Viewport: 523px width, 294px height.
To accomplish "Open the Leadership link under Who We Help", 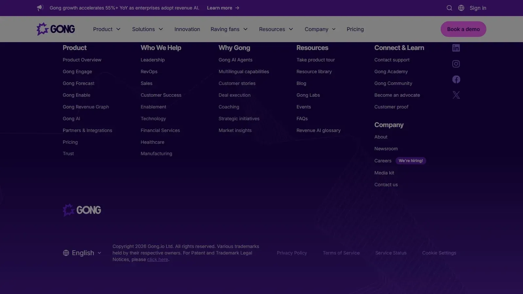I will click(153, 60).
